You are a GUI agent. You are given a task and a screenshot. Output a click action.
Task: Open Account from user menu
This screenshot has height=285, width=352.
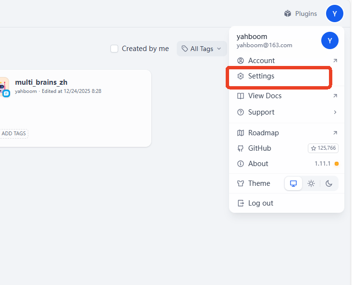click(x=287, y=61)
